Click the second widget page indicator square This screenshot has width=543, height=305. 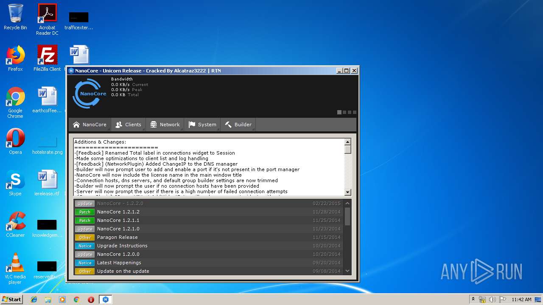(x=344, y=112)
